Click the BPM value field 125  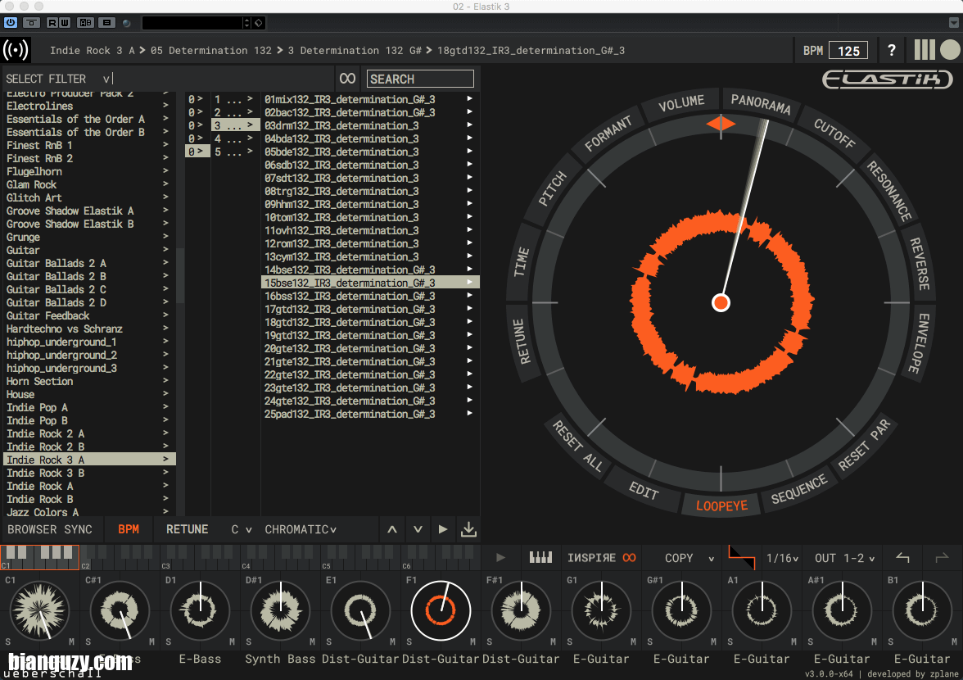coord(848,50)
